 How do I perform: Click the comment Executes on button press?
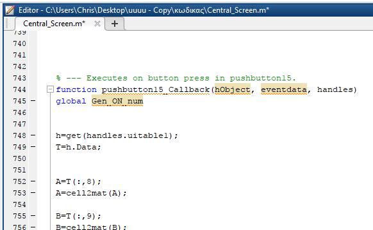point(176,78)
